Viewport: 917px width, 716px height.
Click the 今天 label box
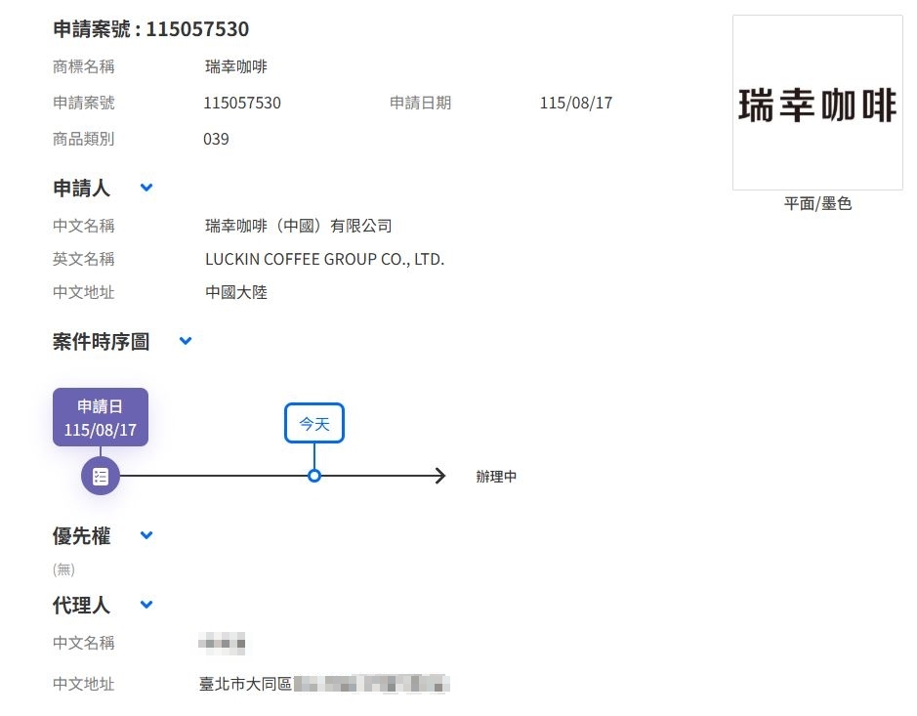point(314,423)
